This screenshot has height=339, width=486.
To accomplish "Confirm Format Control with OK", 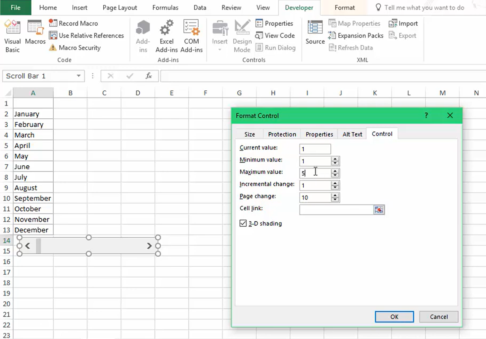I will (394, 317).
